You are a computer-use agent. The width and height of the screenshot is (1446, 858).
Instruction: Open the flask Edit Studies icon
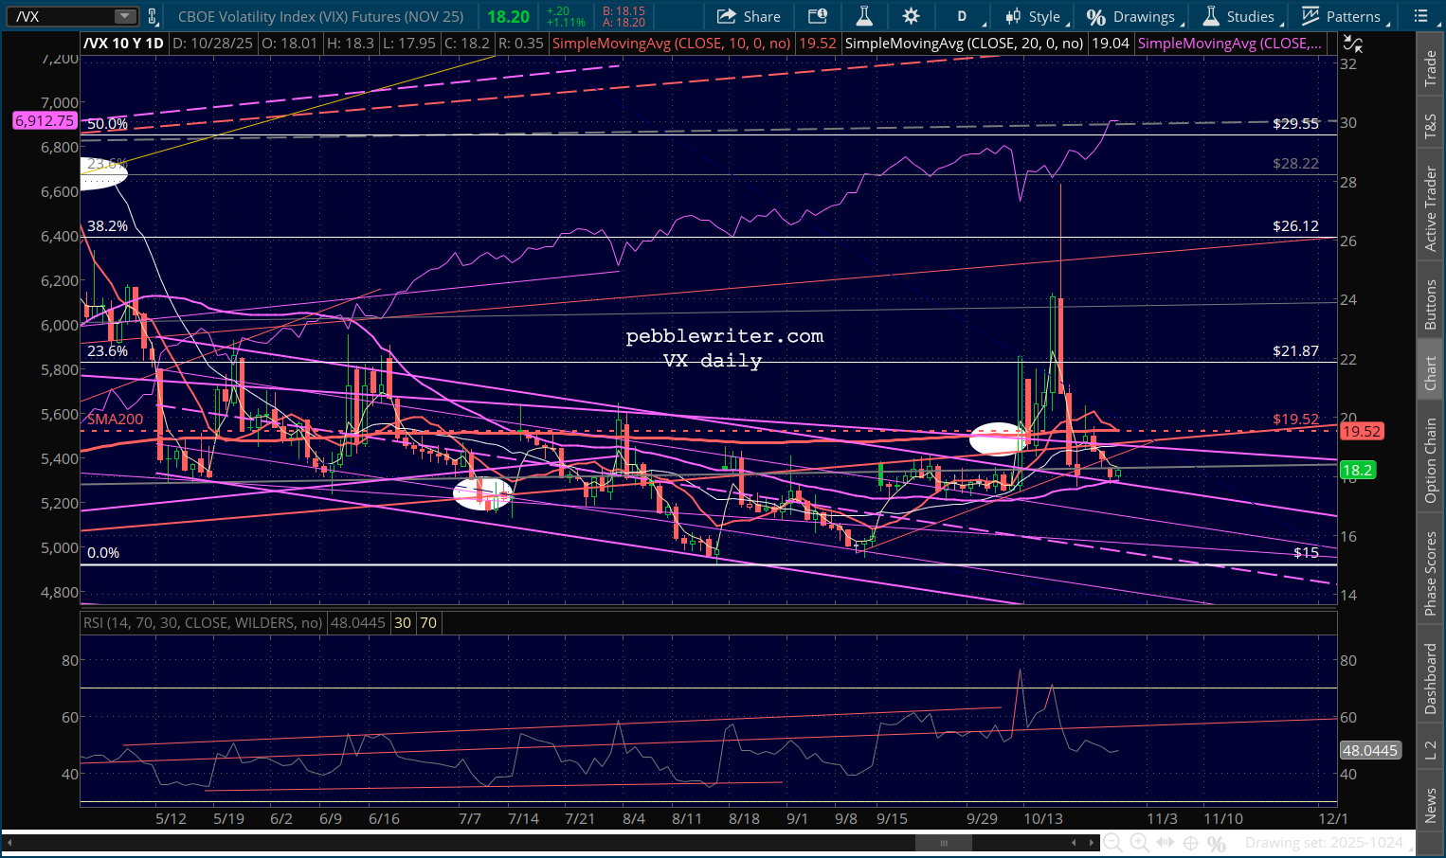point(863,16)
